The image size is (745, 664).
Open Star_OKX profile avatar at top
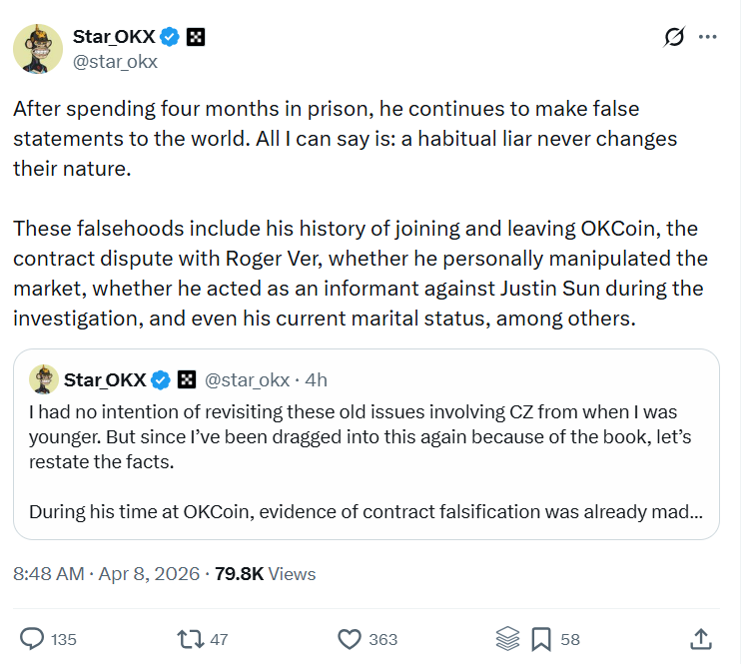click(38, 47)
